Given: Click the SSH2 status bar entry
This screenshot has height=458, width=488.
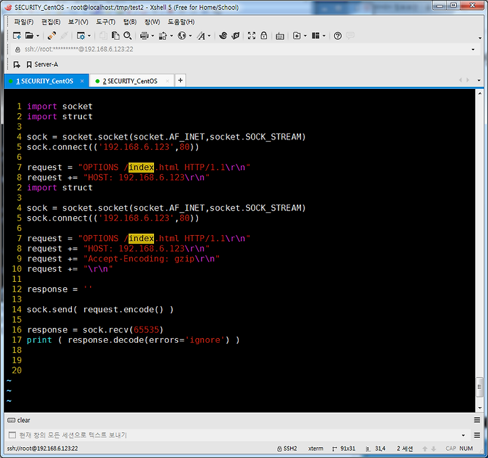Looking at the screenshot, I should tap(287, 449).
